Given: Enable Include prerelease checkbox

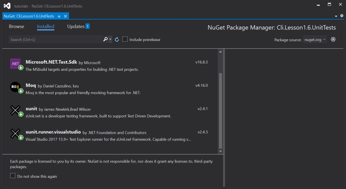Looking at the screenshot, I should 125,39.
